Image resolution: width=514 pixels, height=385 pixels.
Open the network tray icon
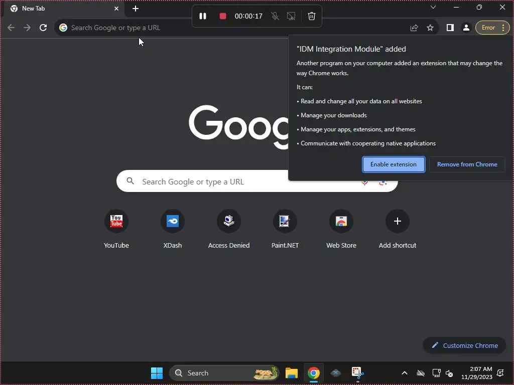436,373
